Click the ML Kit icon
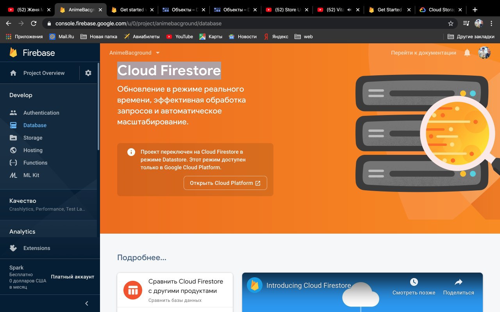The height and width of the screenshot is (312, 500). pos(13,175)
